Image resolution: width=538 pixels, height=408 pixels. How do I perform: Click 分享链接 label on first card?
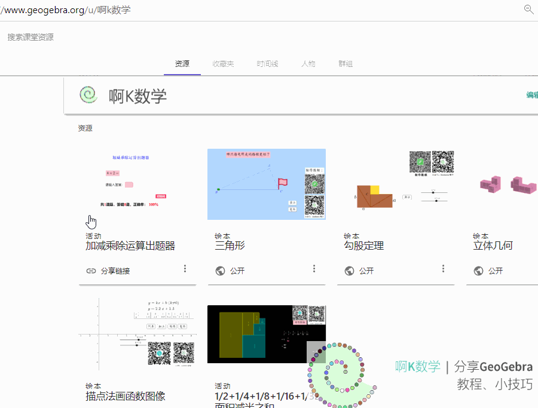(115, 271)
